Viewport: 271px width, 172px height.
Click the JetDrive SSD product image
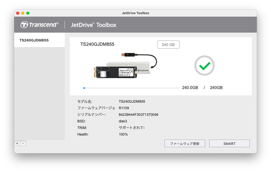pyautogui.click(x=125, y=66)
